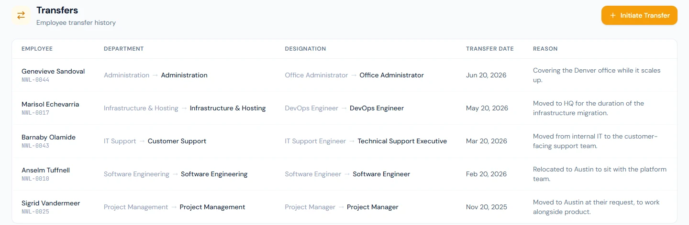Click the Initiate Transfer button
Image resolution: width=689 pixels, height=225 pixels.
click(639, 15)
